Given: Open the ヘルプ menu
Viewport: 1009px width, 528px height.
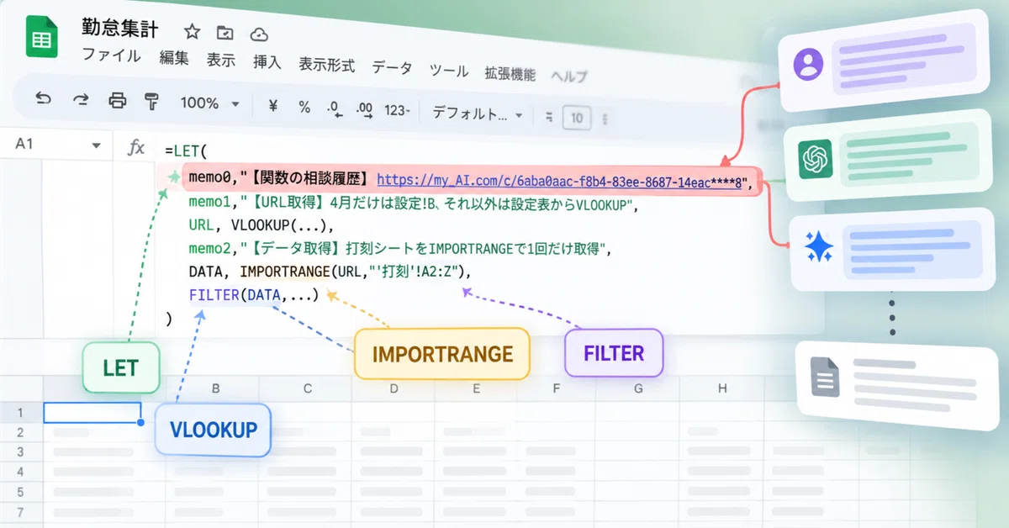Looking at the screenshot, I should click(x=569, y=76).
